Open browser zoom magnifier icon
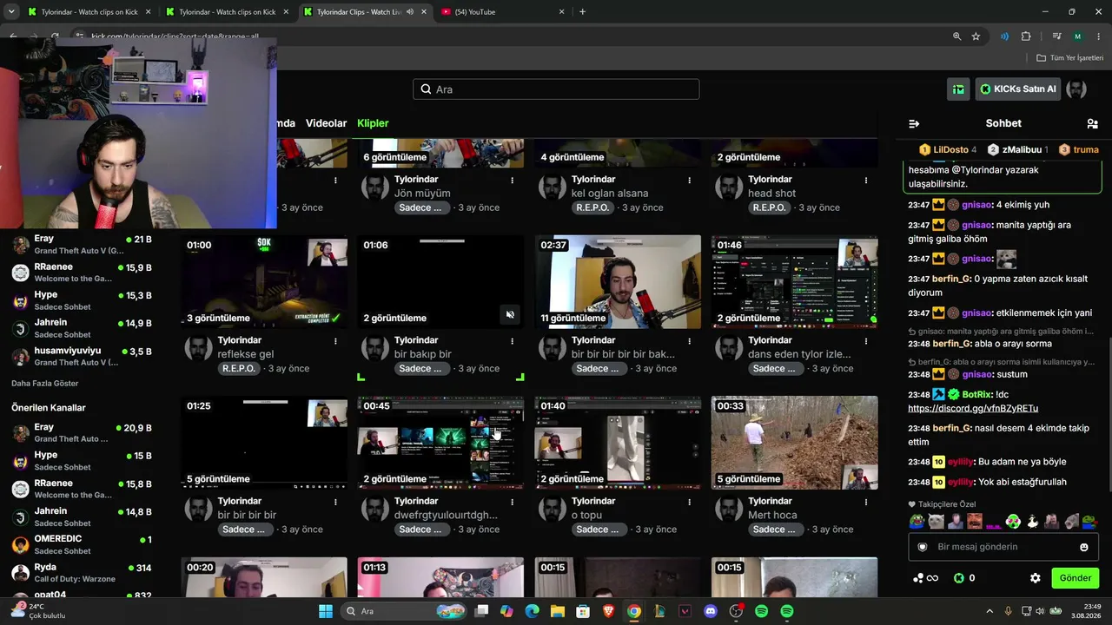 click(956, 36)
